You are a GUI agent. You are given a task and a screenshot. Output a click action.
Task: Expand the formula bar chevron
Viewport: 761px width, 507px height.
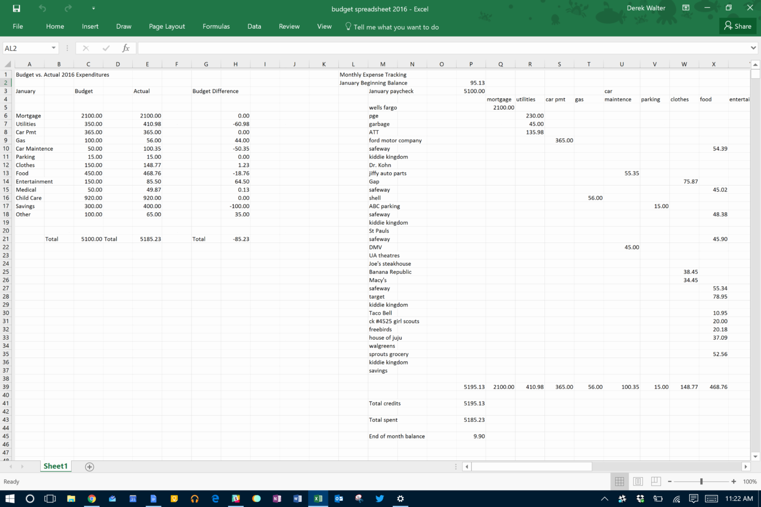[x=753, y=48]
